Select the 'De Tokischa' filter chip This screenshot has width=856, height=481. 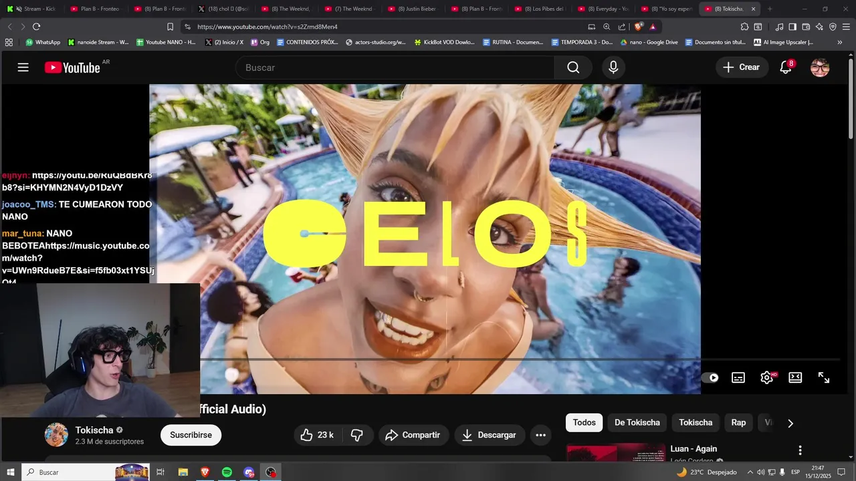(637, 423)
